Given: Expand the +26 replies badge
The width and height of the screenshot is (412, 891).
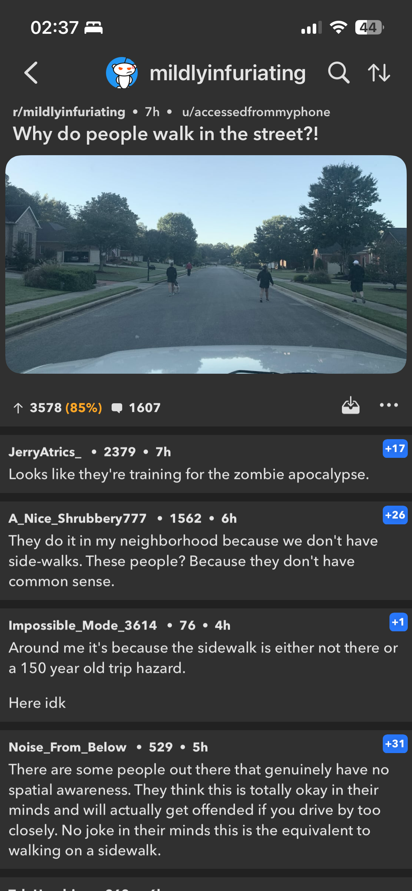Looking at the screenshot, I should click(395, 515).
